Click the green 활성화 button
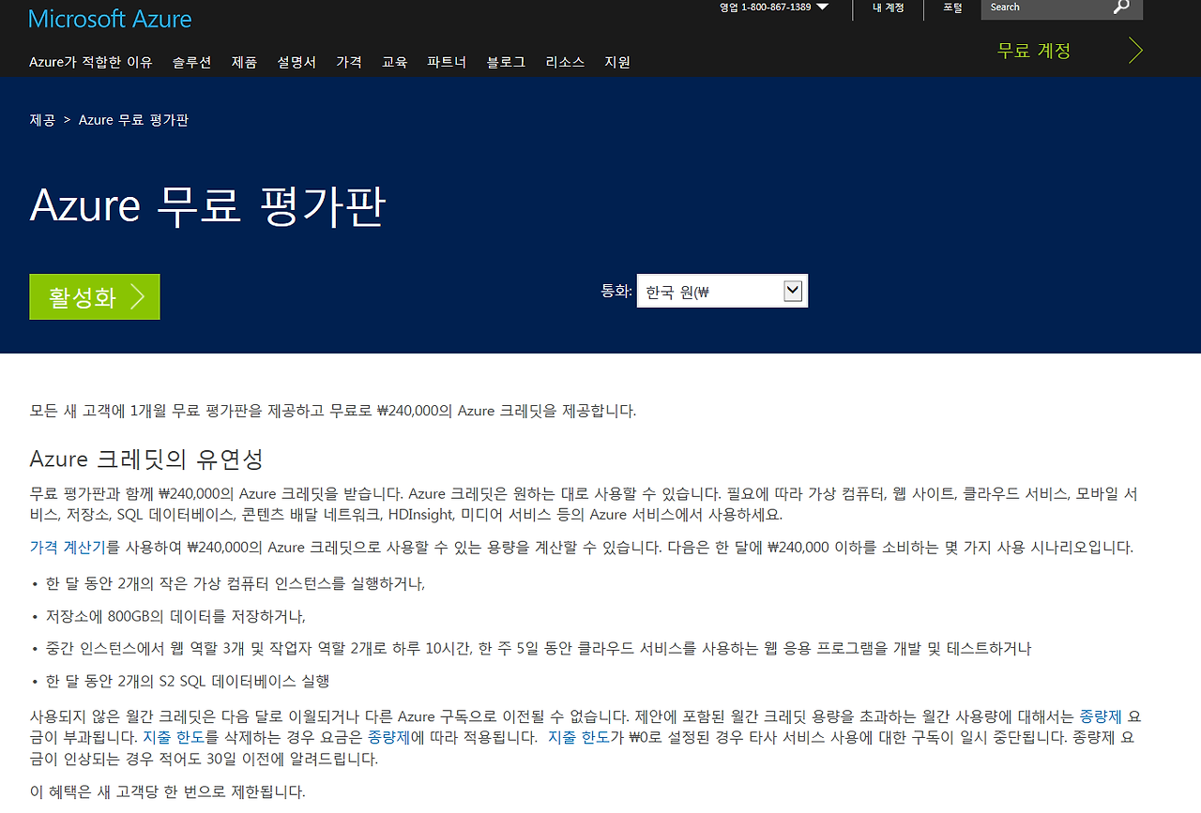This screenshot has height=813, width=1201. pyautogui.click(x=95, y=296)
